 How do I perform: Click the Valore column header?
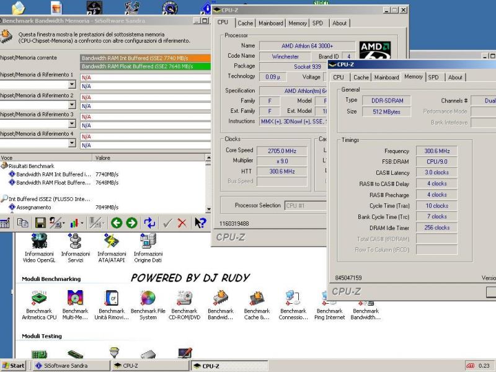(x=148, y=158)
